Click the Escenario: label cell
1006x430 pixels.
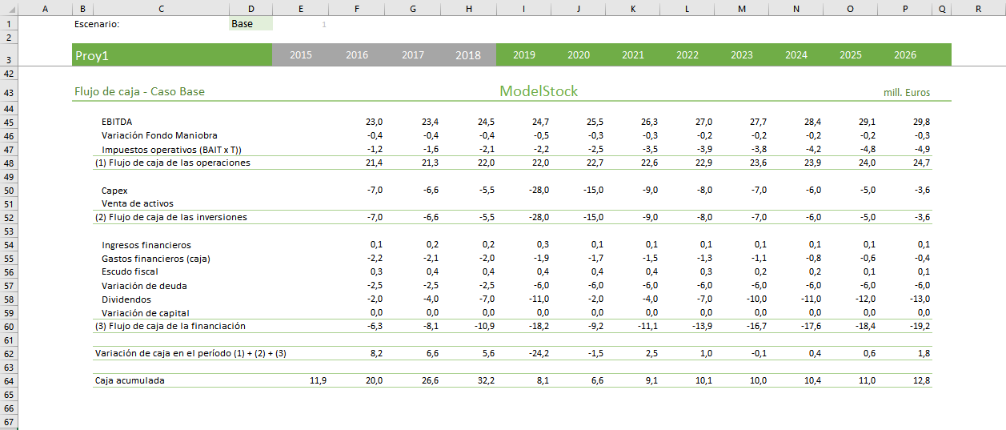pos(97,24)
